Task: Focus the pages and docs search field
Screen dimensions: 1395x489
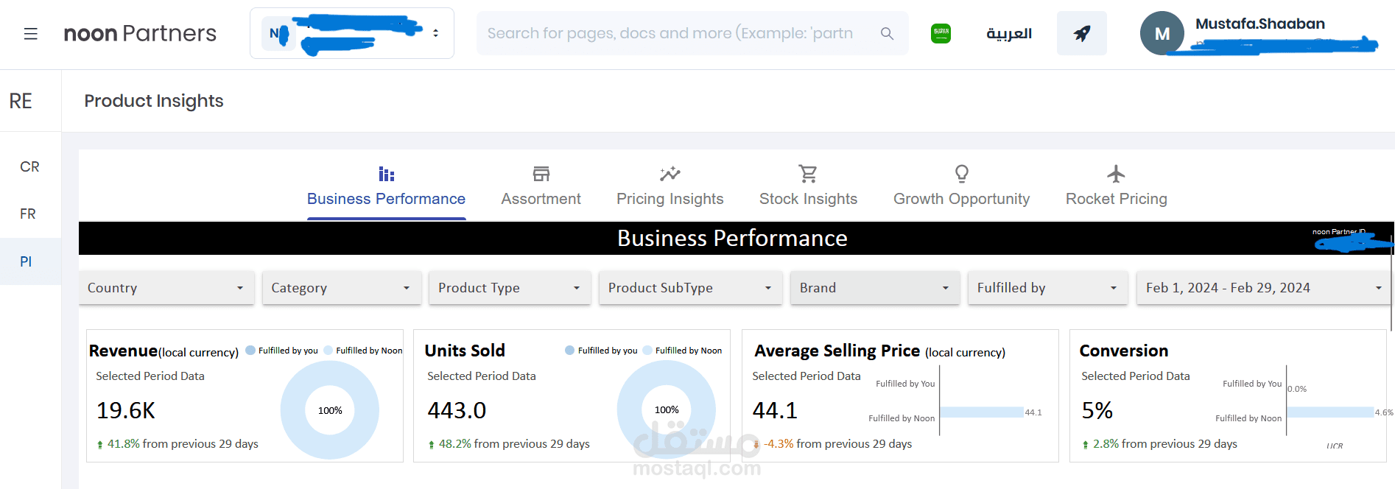Action: (x=670, y=33)
